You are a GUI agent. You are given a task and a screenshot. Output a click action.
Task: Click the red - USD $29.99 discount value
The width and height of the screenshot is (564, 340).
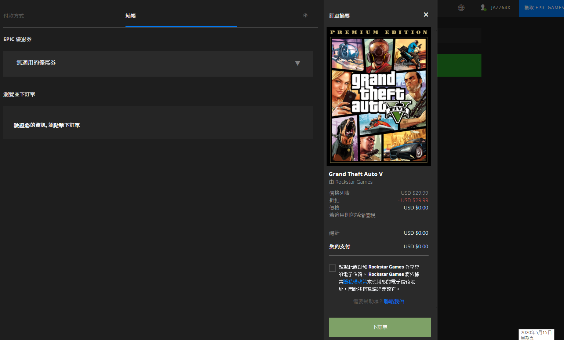[413, 200]
